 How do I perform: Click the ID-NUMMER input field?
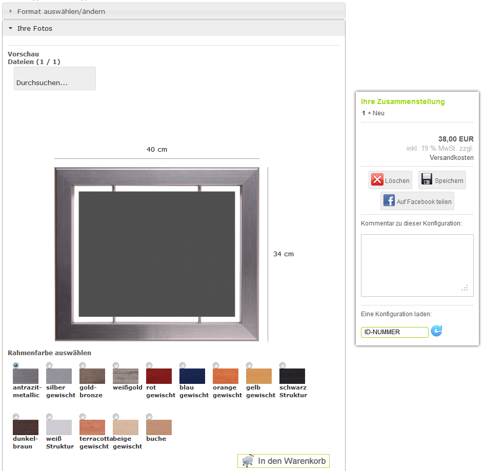click(x=394, y=332)
